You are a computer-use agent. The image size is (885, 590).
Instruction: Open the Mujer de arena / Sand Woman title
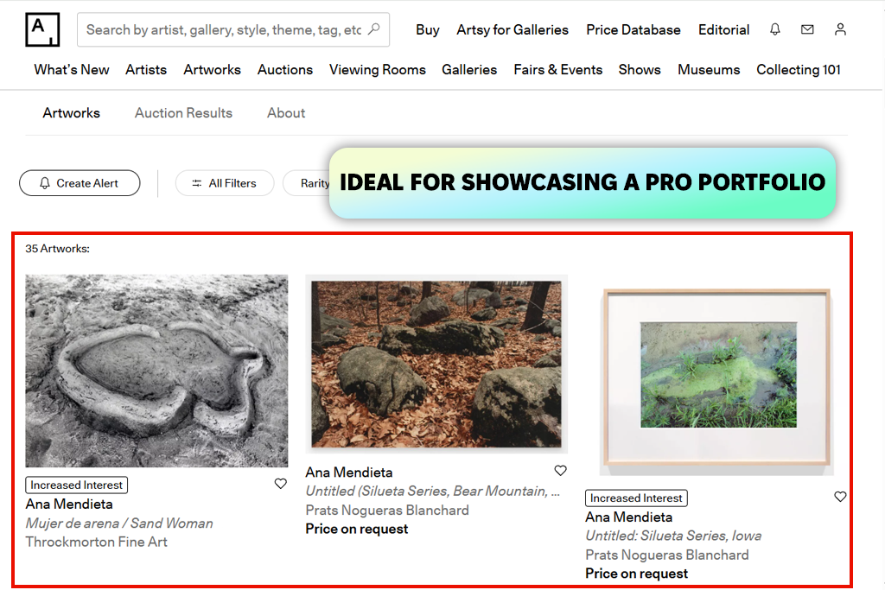[x=119, y=523]
